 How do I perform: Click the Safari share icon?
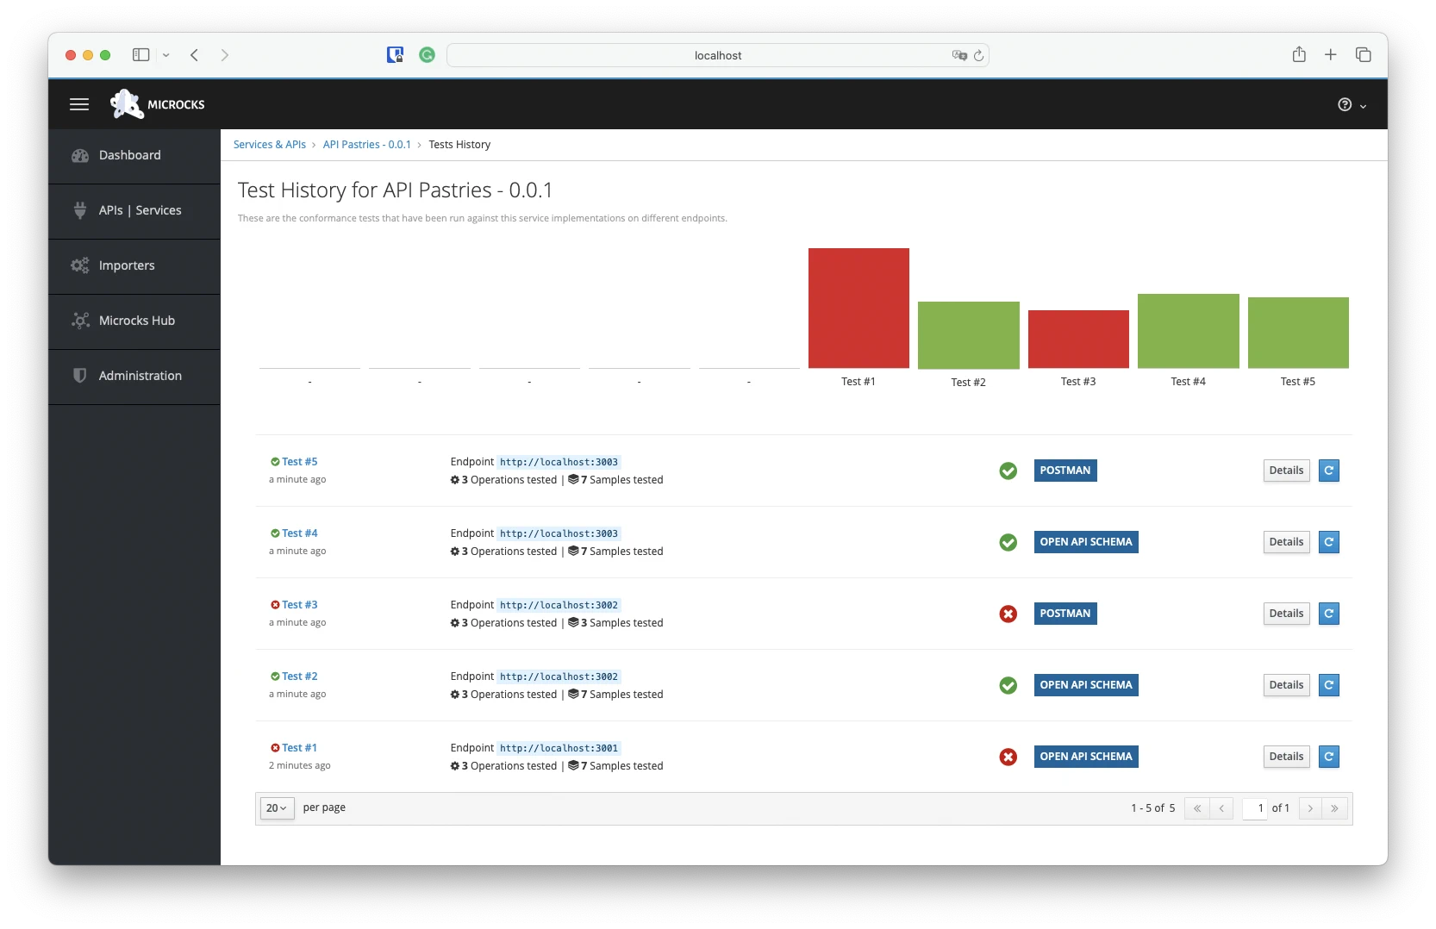click(x=1299, y=55)
